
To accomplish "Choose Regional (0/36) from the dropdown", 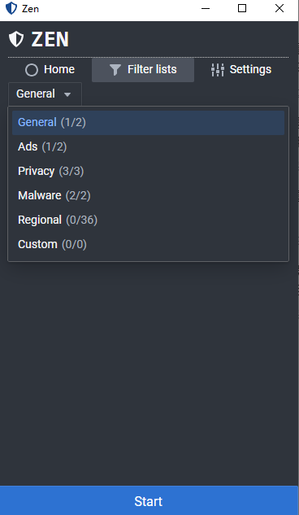I will tap(148, 220).
